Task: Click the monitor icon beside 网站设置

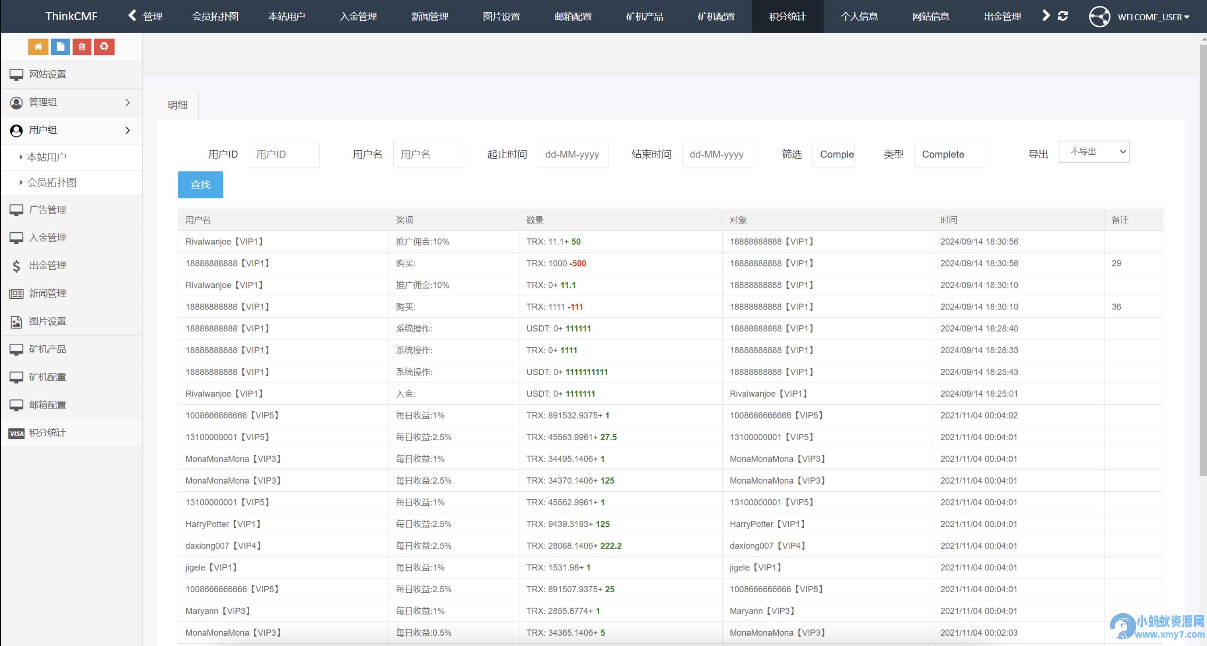Action: point(17,75)
